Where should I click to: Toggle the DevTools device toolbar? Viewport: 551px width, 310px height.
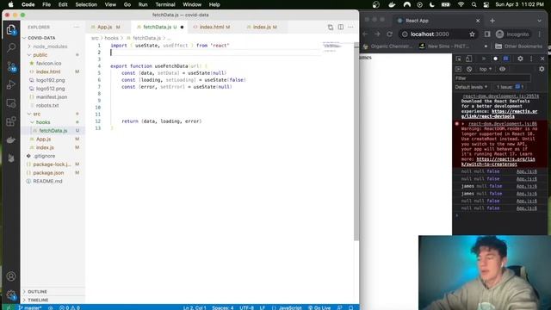tap(468, 59)
